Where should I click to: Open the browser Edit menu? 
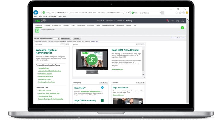tap(40, 16)
